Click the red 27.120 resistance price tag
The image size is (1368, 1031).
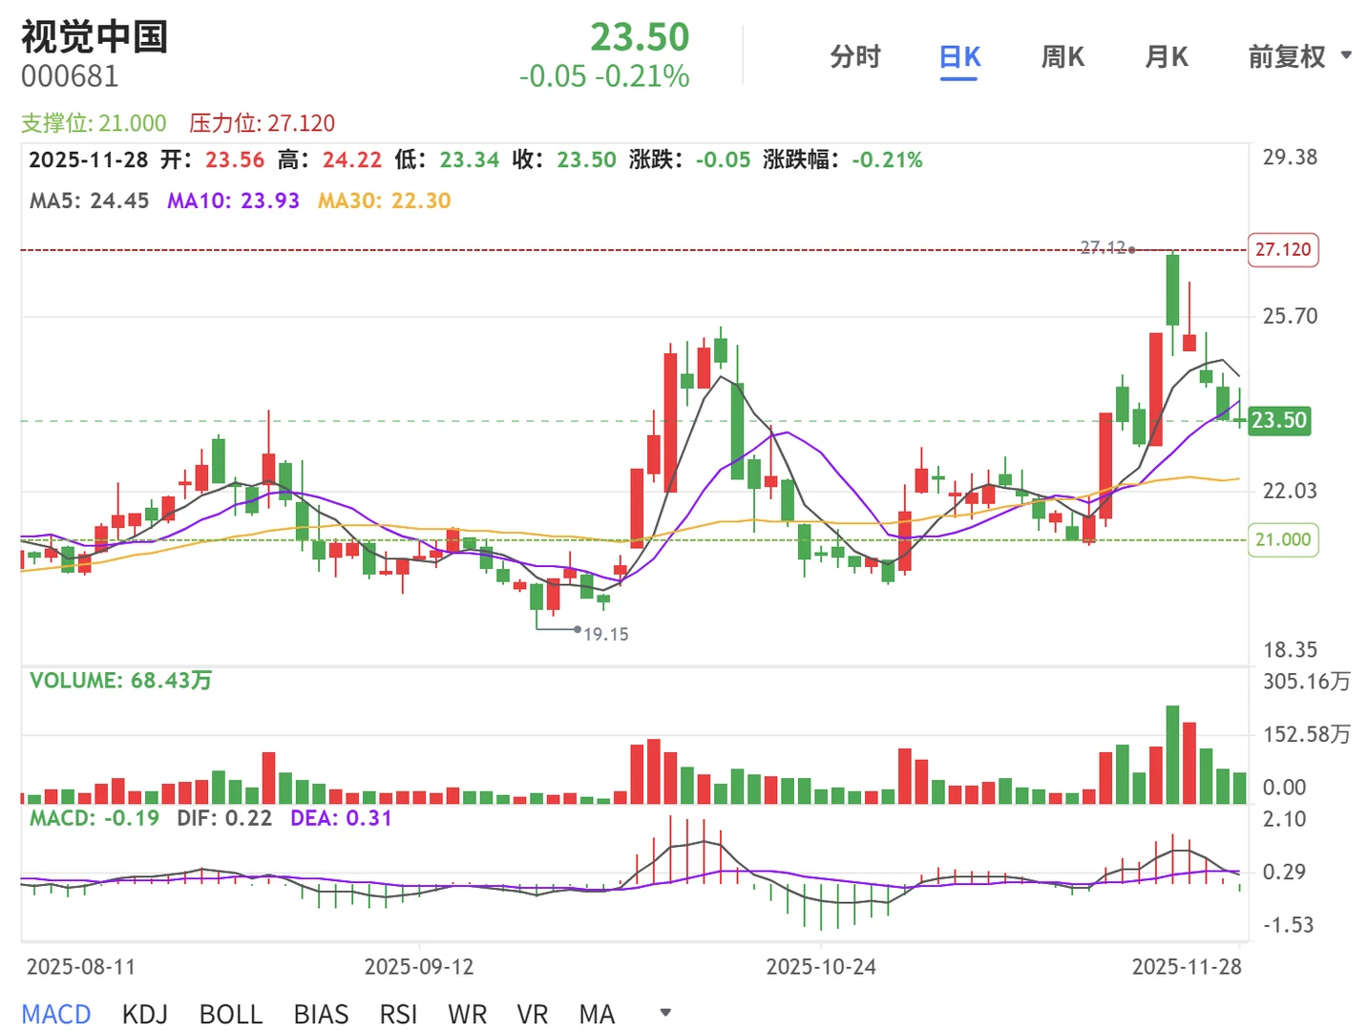tap(1283, 250)
